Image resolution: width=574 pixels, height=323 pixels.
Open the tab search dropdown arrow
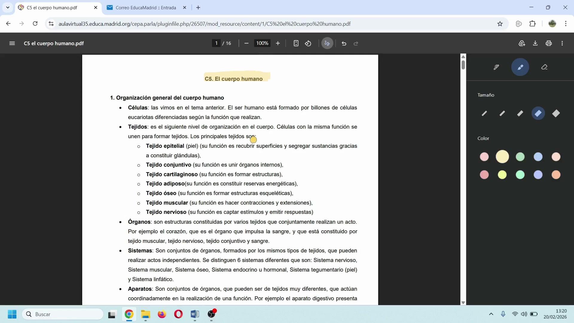(x=7, y=7)
